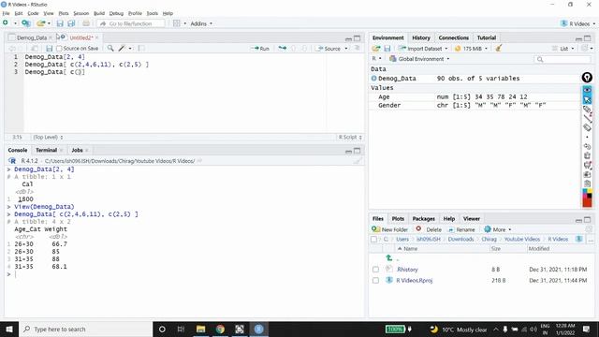599x337 pixels.
Task: Open the Session menu
Action: [x=80, y=13]
